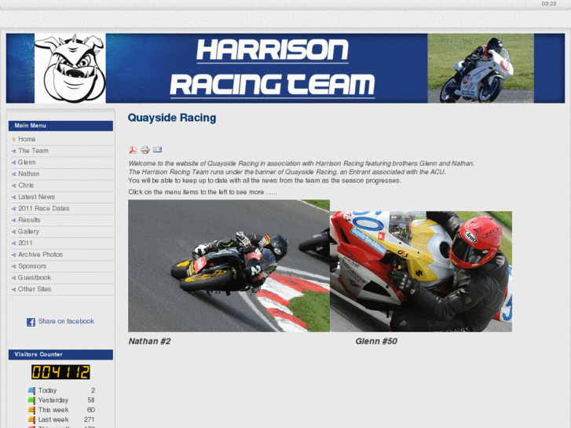Click the Glenn #50 caption
This screenshot has height=428, width=571.
pyautogui.click(x=376, y=342)
